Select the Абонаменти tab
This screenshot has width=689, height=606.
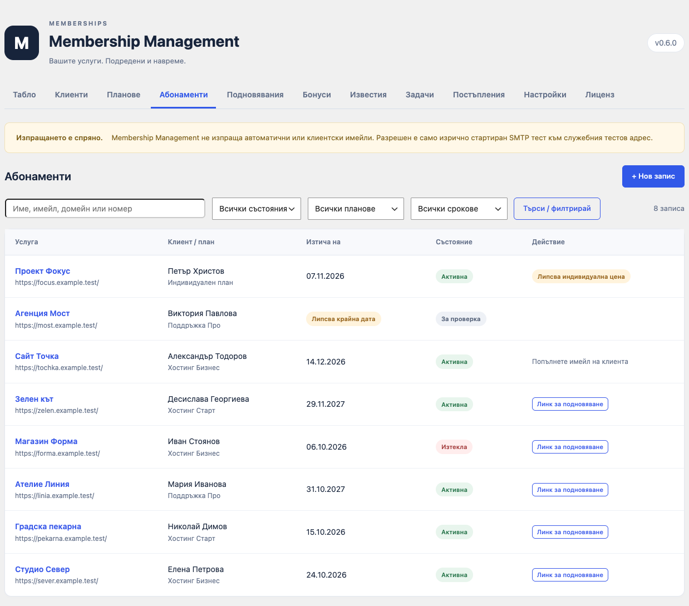pyautogui.click(x=184, y=95)
